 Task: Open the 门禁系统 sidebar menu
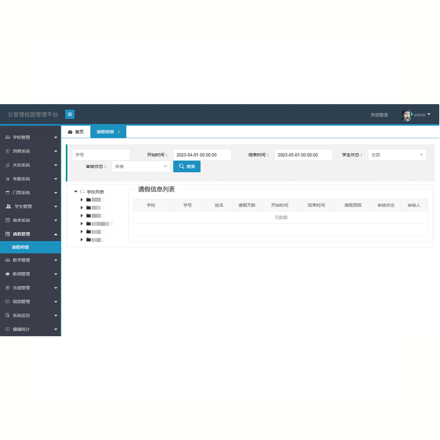click(30, 192)
